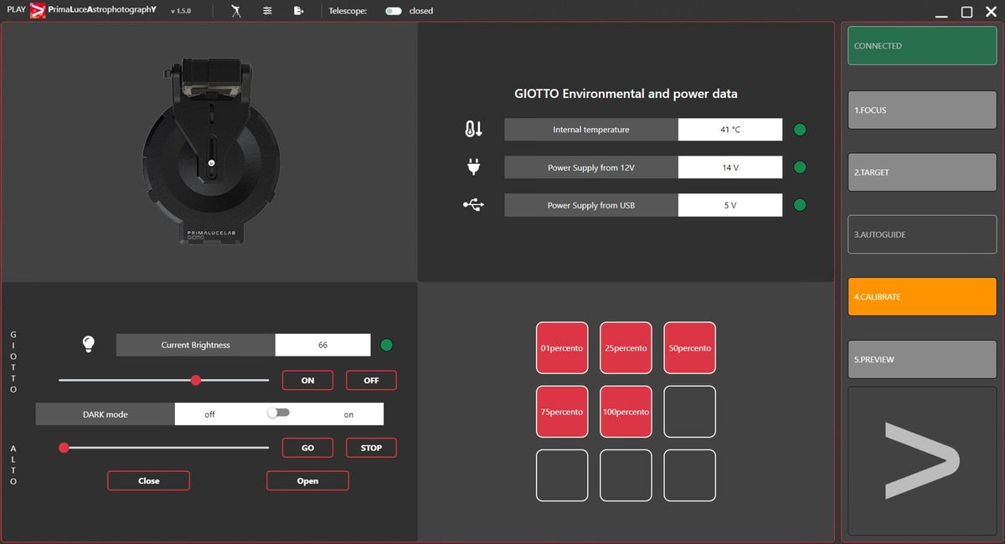Viewport: 1005px width, 544px height.
Task: Turn GIOTTO light OFF
Action: (x=371, y=380)
